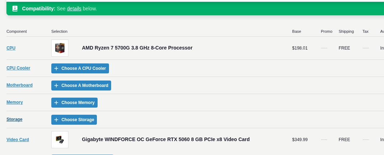Follow the Memory component link
384x155 pixels.
pyautogui.click(x=15, y=102)
